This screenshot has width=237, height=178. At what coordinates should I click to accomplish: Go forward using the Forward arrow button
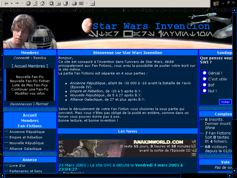pos(17,3)
